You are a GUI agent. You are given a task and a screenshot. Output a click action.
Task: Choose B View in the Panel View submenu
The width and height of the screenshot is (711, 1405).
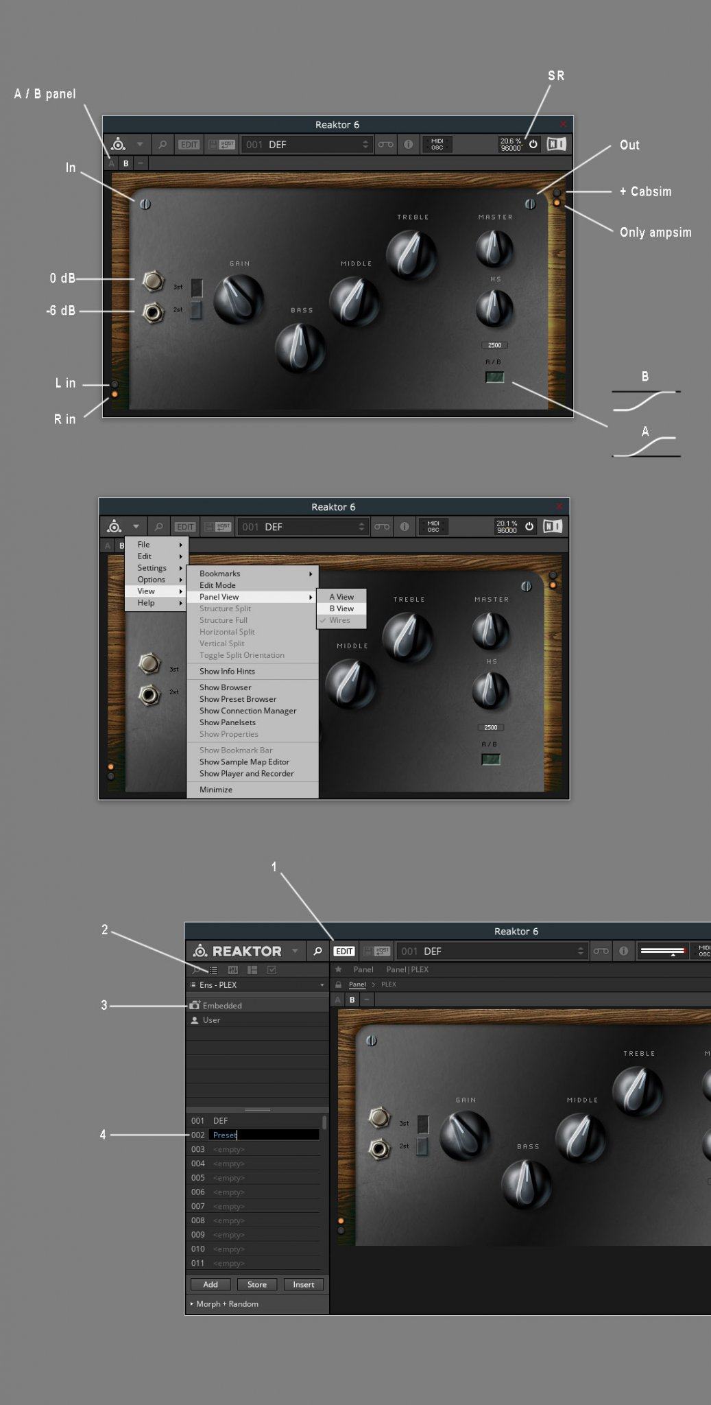(341, 609)
